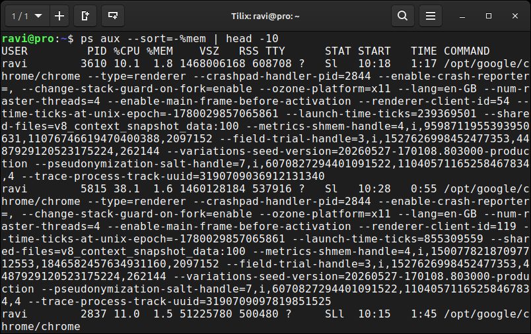Click RSS value 537916
Viewport: 531px width, 334px height.
272,189
